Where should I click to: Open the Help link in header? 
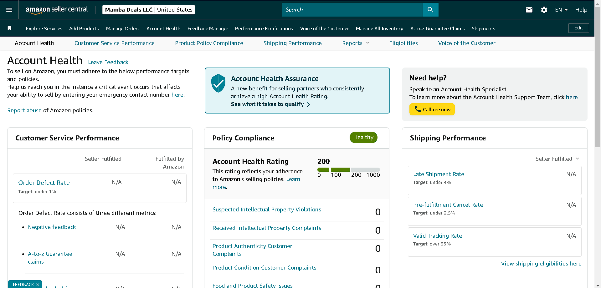point(581,10)
